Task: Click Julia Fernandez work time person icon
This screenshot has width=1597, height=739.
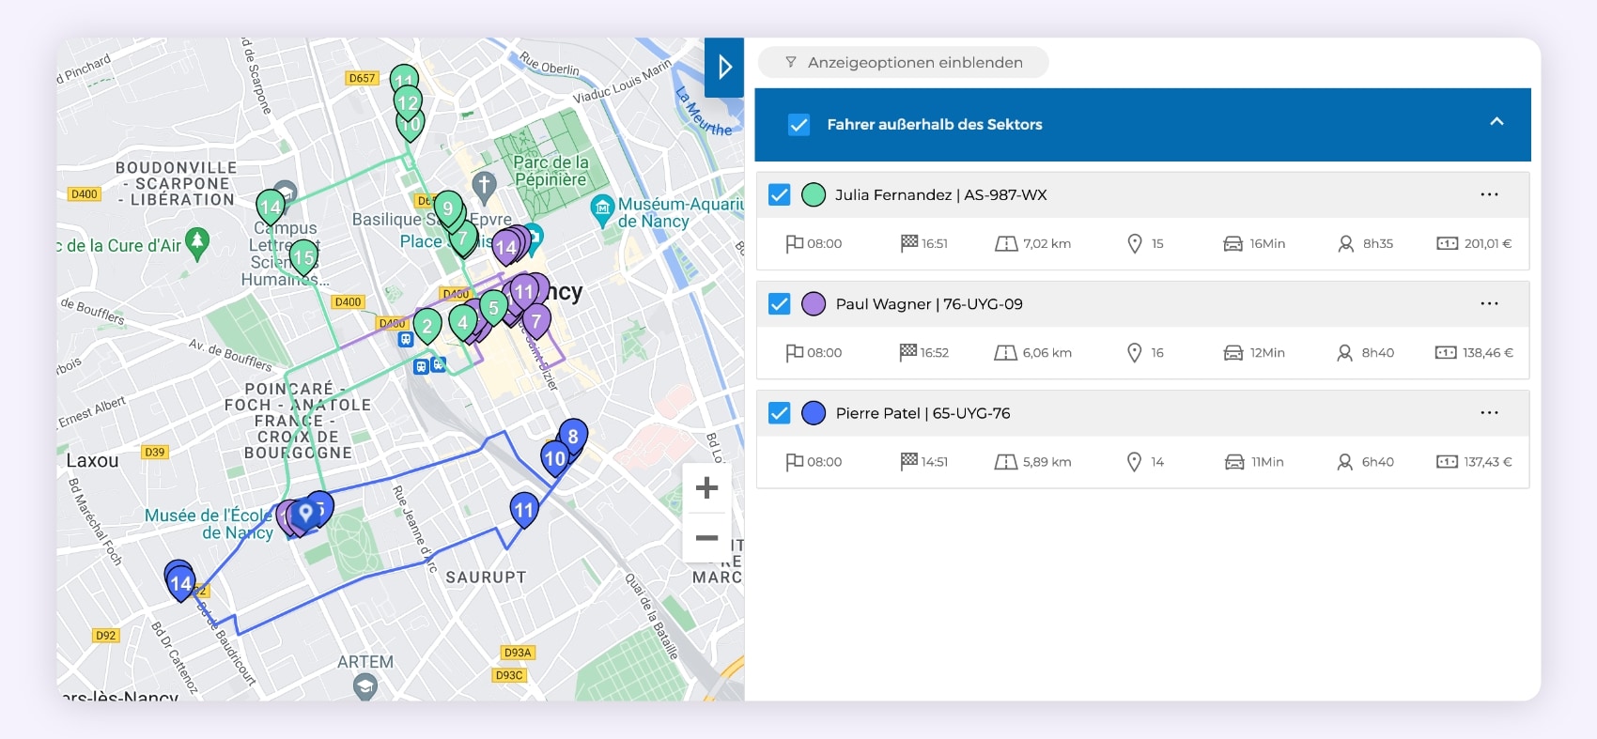Action: pyautogui.click(x=1345, y=243)
